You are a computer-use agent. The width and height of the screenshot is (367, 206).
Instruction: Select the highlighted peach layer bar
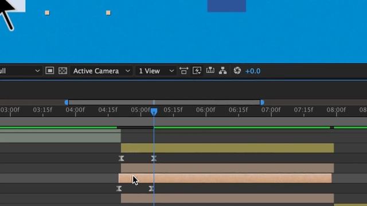click(x=225, y=178)
